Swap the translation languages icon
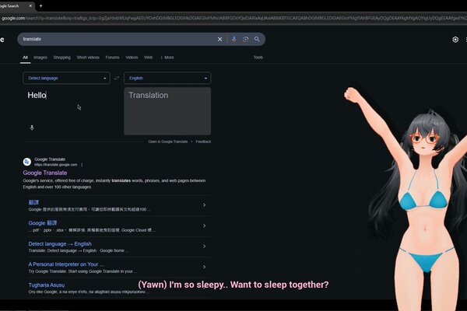This screenshot has height=311, width=467. pyautogui.click(x=117, y=78)
